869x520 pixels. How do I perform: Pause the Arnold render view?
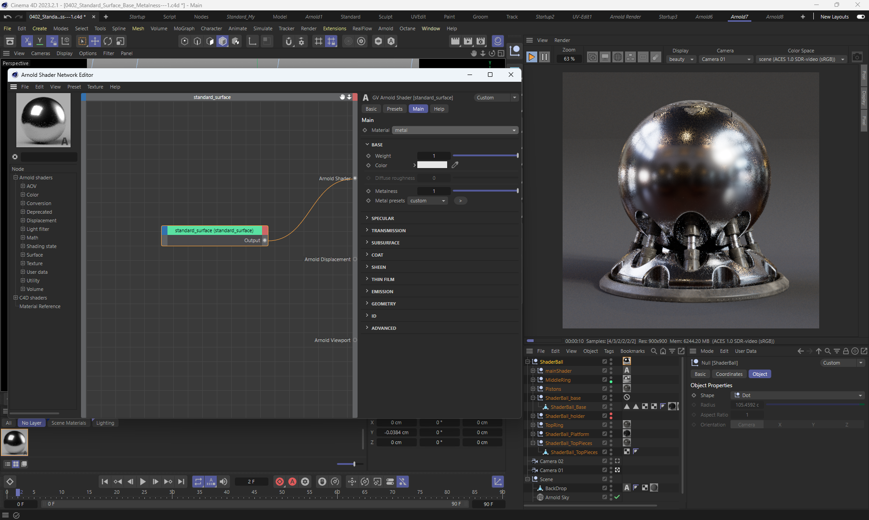click(x=544, y=57)
